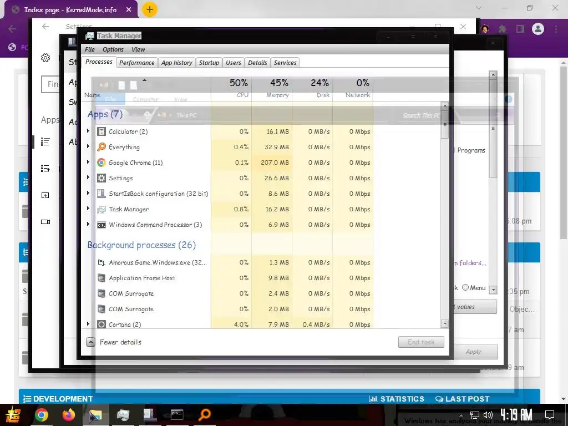Open the notification center icon
Screen dimensions: 568x426
(550, 415)
